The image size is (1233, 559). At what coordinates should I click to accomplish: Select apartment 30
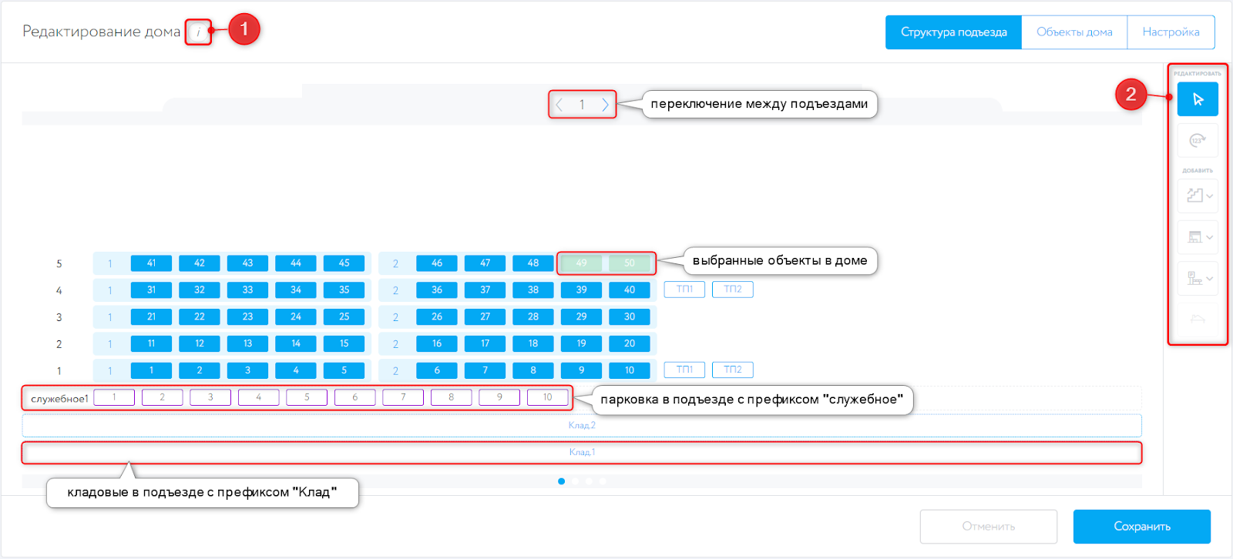click(630, 317)
